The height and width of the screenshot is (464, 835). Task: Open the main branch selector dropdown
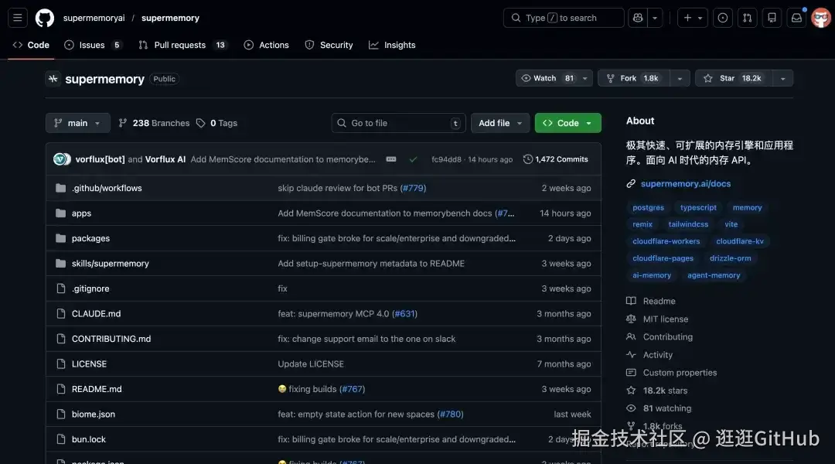(x=78, y=123)
